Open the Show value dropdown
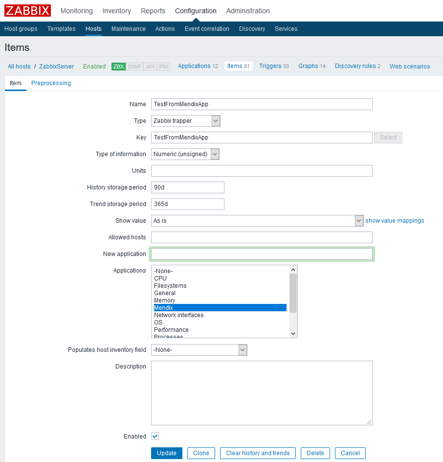The image size is (443, 462). click(257, 221)
